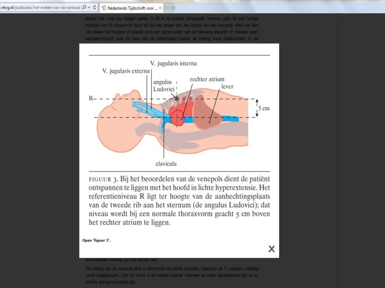Expand the address bar dropdown arrow

click(x=89, y=7)
